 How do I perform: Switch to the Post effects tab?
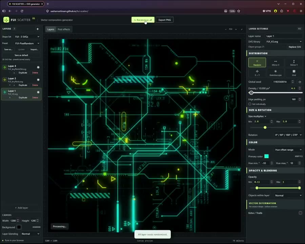(64, 29)
